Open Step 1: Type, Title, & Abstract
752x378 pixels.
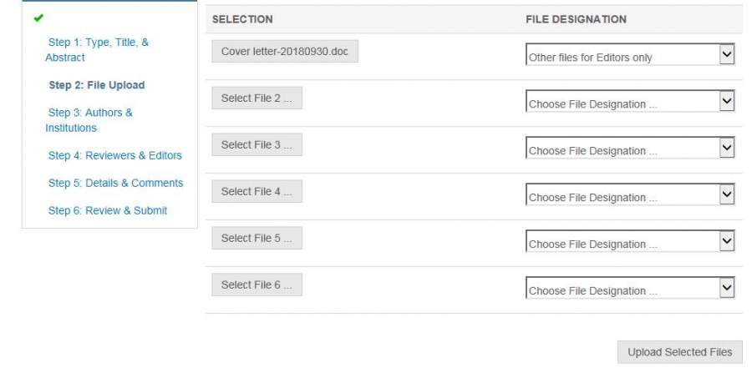click(98, 50)
